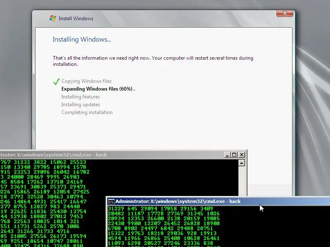Click the Installing features step
This screenshot has height=247, width=330.
pyautogui.click(x=80, y=97)
